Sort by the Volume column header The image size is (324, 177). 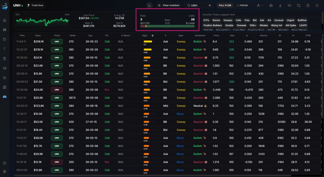point(264,36)
